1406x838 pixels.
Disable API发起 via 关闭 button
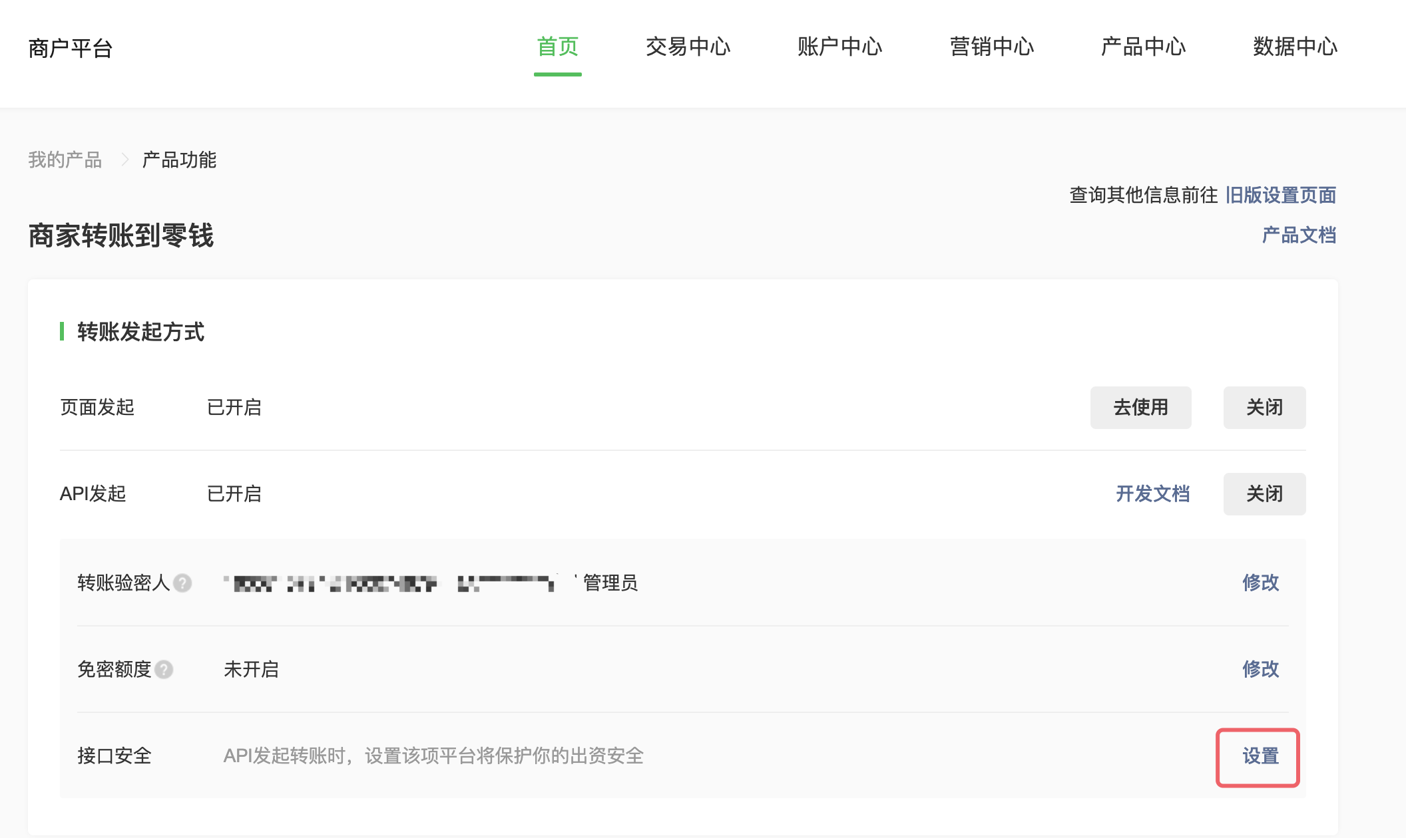[x=1264, y=493]
